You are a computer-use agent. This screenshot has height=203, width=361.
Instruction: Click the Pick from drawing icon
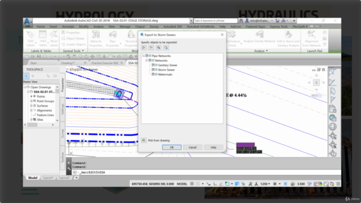click(144, 140)
